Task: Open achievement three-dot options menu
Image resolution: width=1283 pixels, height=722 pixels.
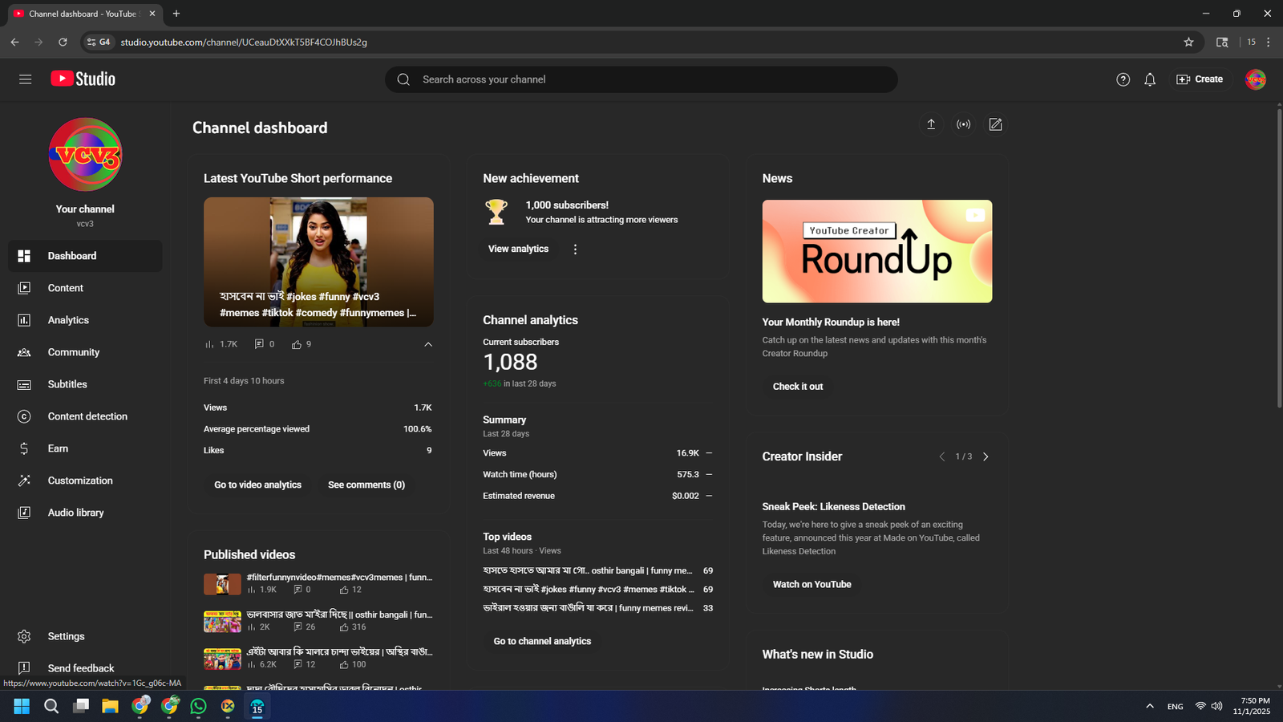Action: coord(575,249)
